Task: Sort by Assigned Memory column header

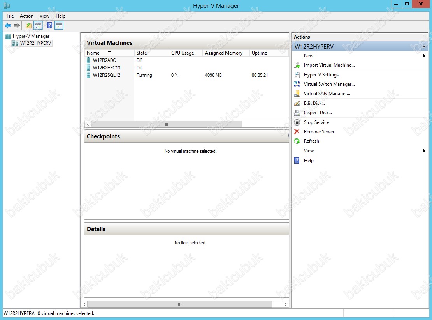Action: click(x=226, y=53)
